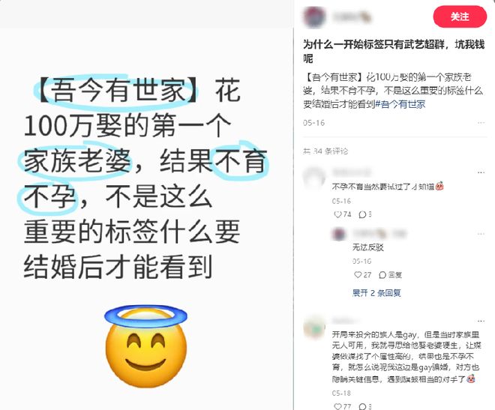This screenshot has width=495, height=410.
Task: Click the post author's blurred username
Action: 352,16
